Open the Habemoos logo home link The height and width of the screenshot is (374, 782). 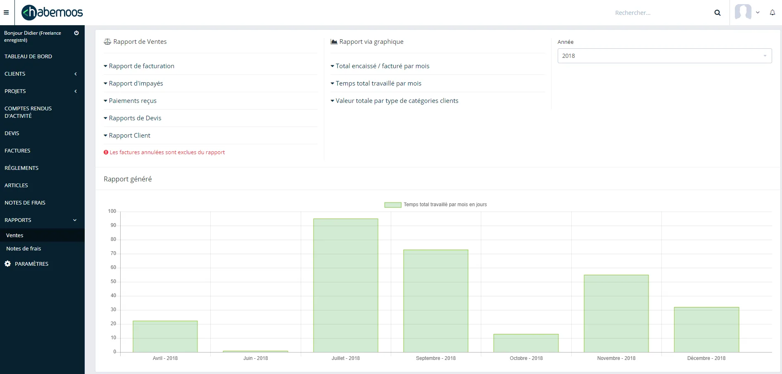pos(52,12)
